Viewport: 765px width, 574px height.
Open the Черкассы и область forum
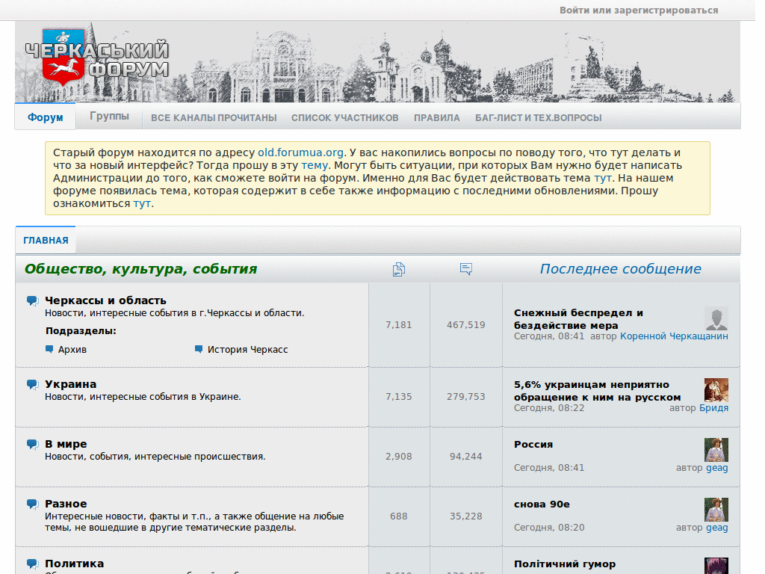(105, 300)
